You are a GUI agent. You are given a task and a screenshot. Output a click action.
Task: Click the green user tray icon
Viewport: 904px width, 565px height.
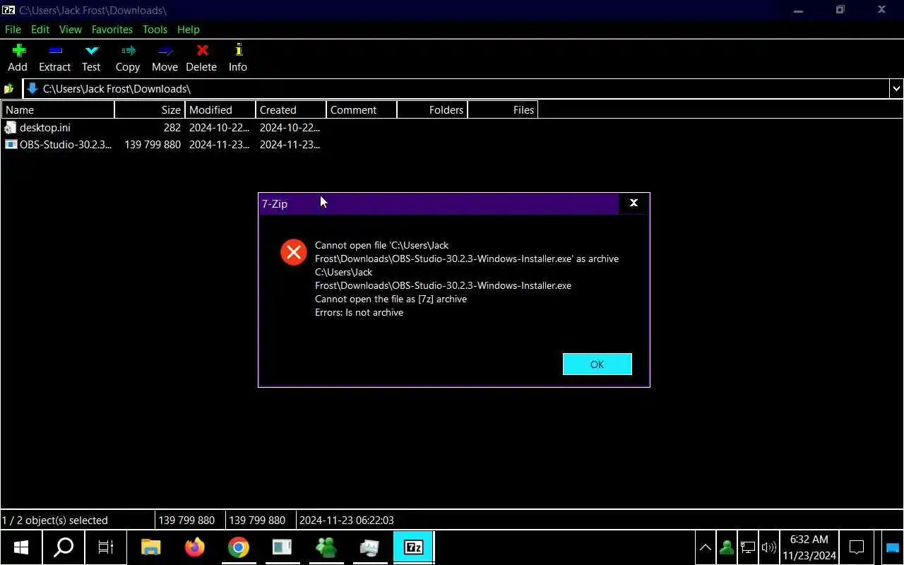click(726, 547)
